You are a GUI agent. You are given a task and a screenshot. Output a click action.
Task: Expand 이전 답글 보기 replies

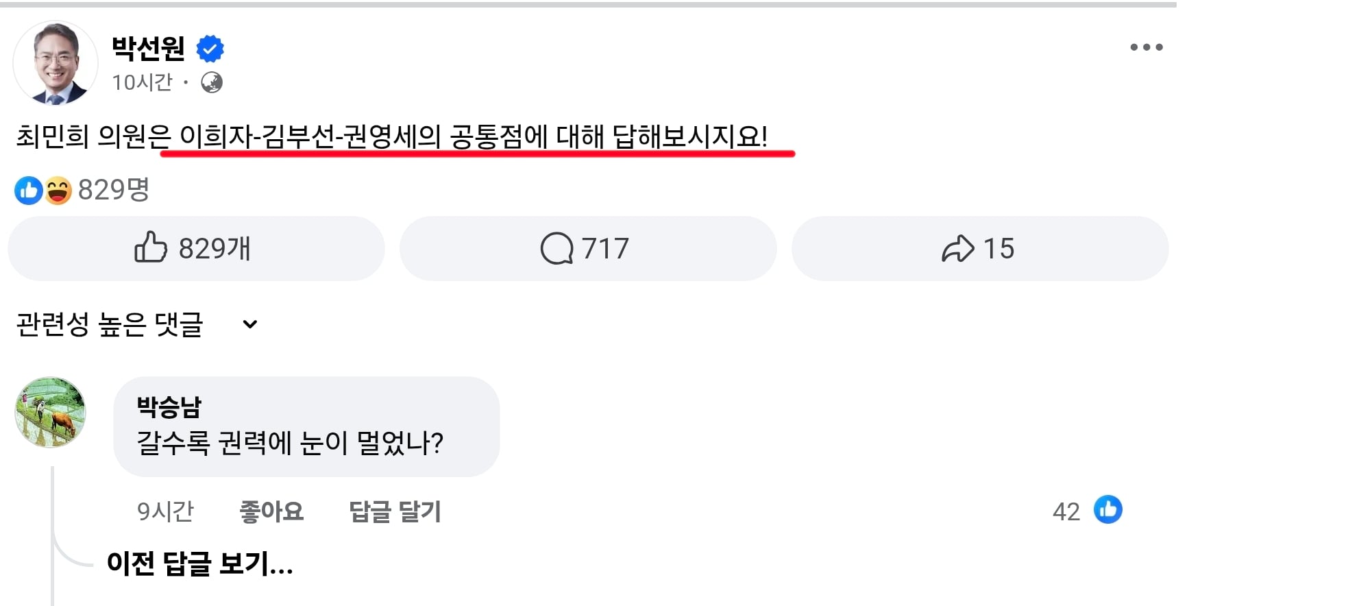coord(200,563)
